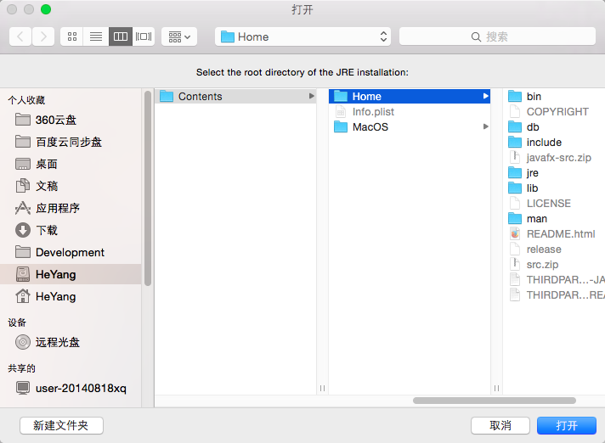The height and width of the screenshot is (443, 605).
Task: Switch to list view
Action: (96, 36)
